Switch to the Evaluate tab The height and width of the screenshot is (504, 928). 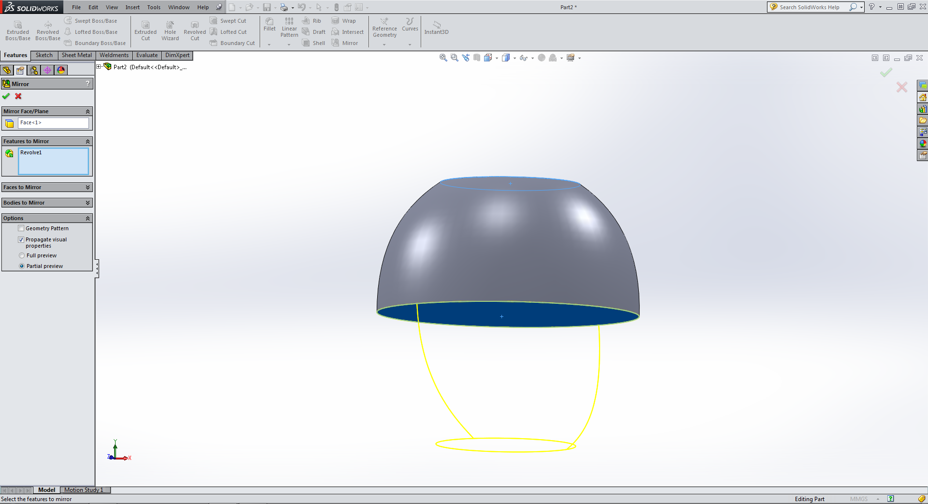pos(147,55)
